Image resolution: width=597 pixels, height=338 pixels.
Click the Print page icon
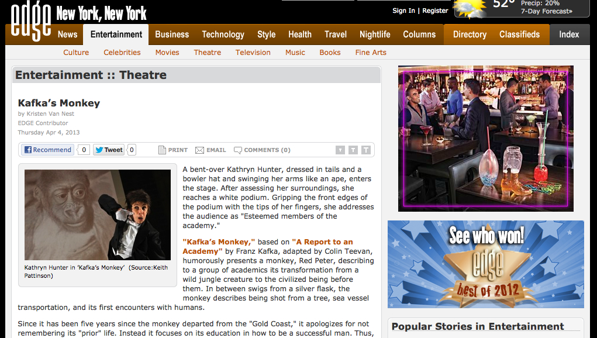(162, 150)
